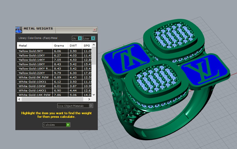Viewport: 237px width, 149px height.
Task: Select the Yellow Gold:18KY R... row
Action: point(54,68)
